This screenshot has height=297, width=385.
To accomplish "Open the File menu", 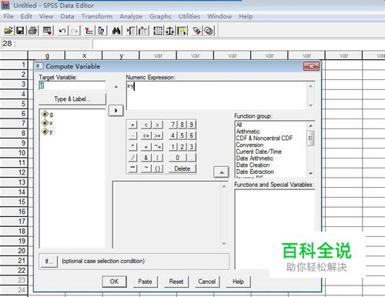I will coord(8,16).
